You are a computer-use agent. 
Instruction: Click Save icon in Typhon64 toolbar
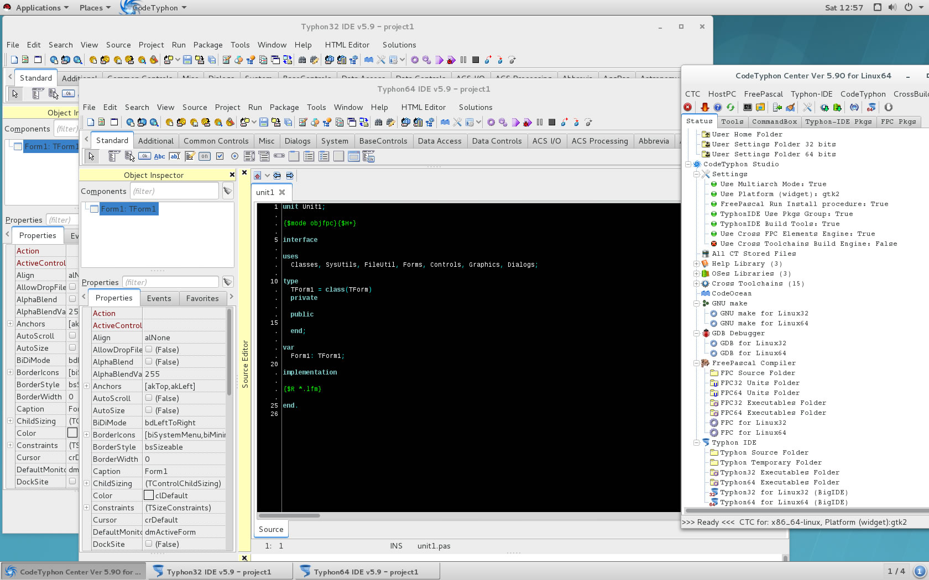click(x=263, y=122)
